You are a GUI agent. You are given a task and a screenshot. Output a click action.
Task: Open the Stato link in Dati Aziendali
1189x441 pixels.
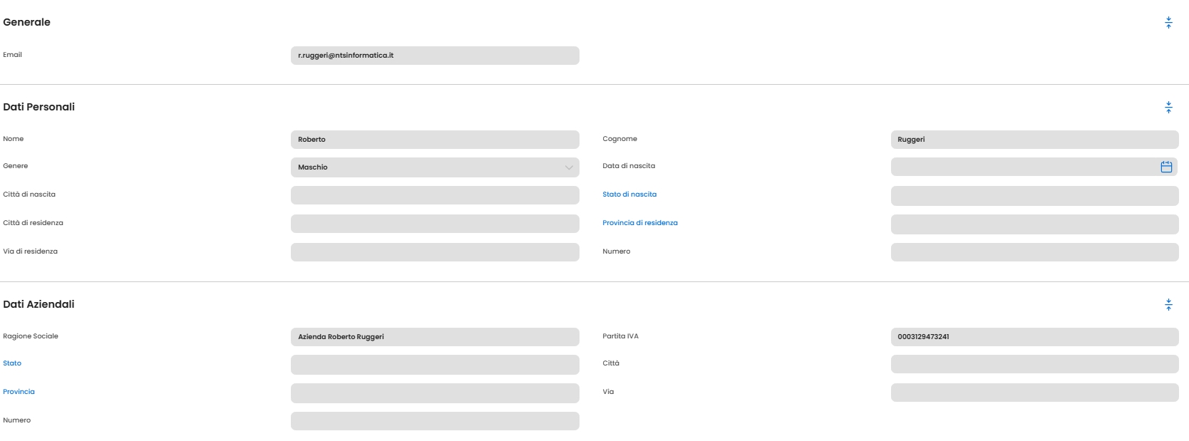12,363
